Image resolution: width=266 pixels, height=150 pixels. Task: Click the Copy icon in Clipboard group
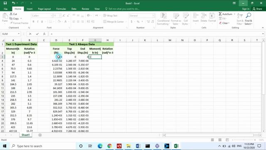pos(11,18)
